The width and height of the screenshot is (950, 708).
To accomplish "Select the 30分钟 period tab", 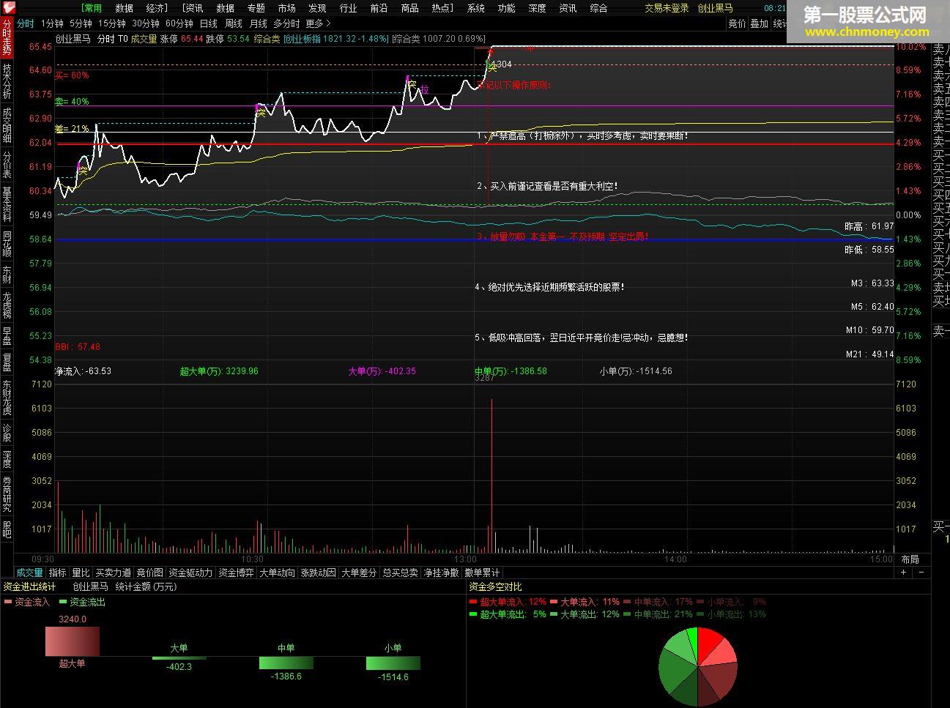I will 146,23.
